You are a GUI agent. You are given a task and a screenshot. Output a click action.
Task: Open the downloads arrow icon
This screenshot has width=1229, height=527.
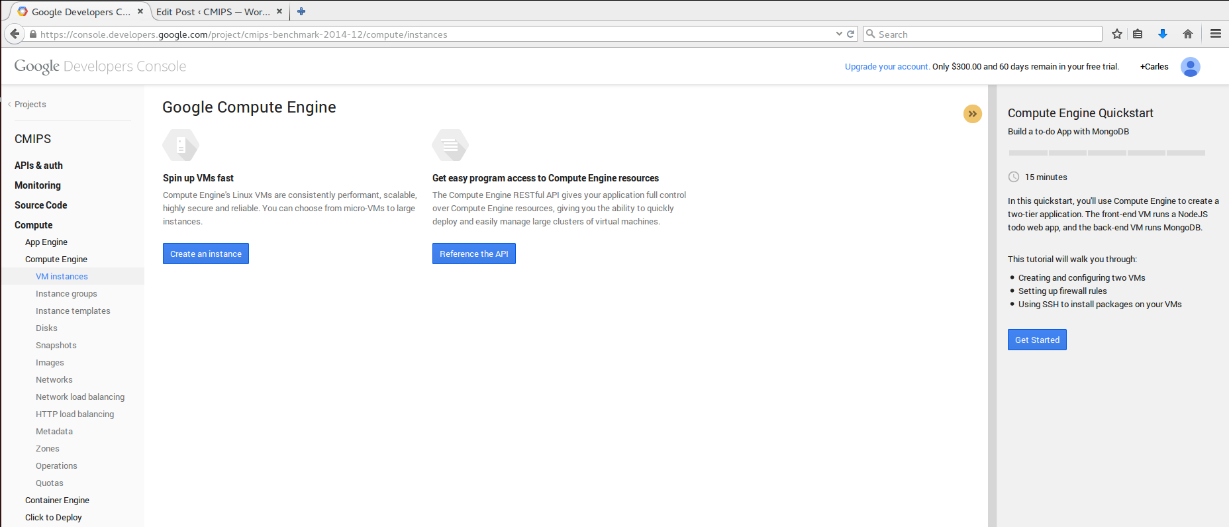1162,34
